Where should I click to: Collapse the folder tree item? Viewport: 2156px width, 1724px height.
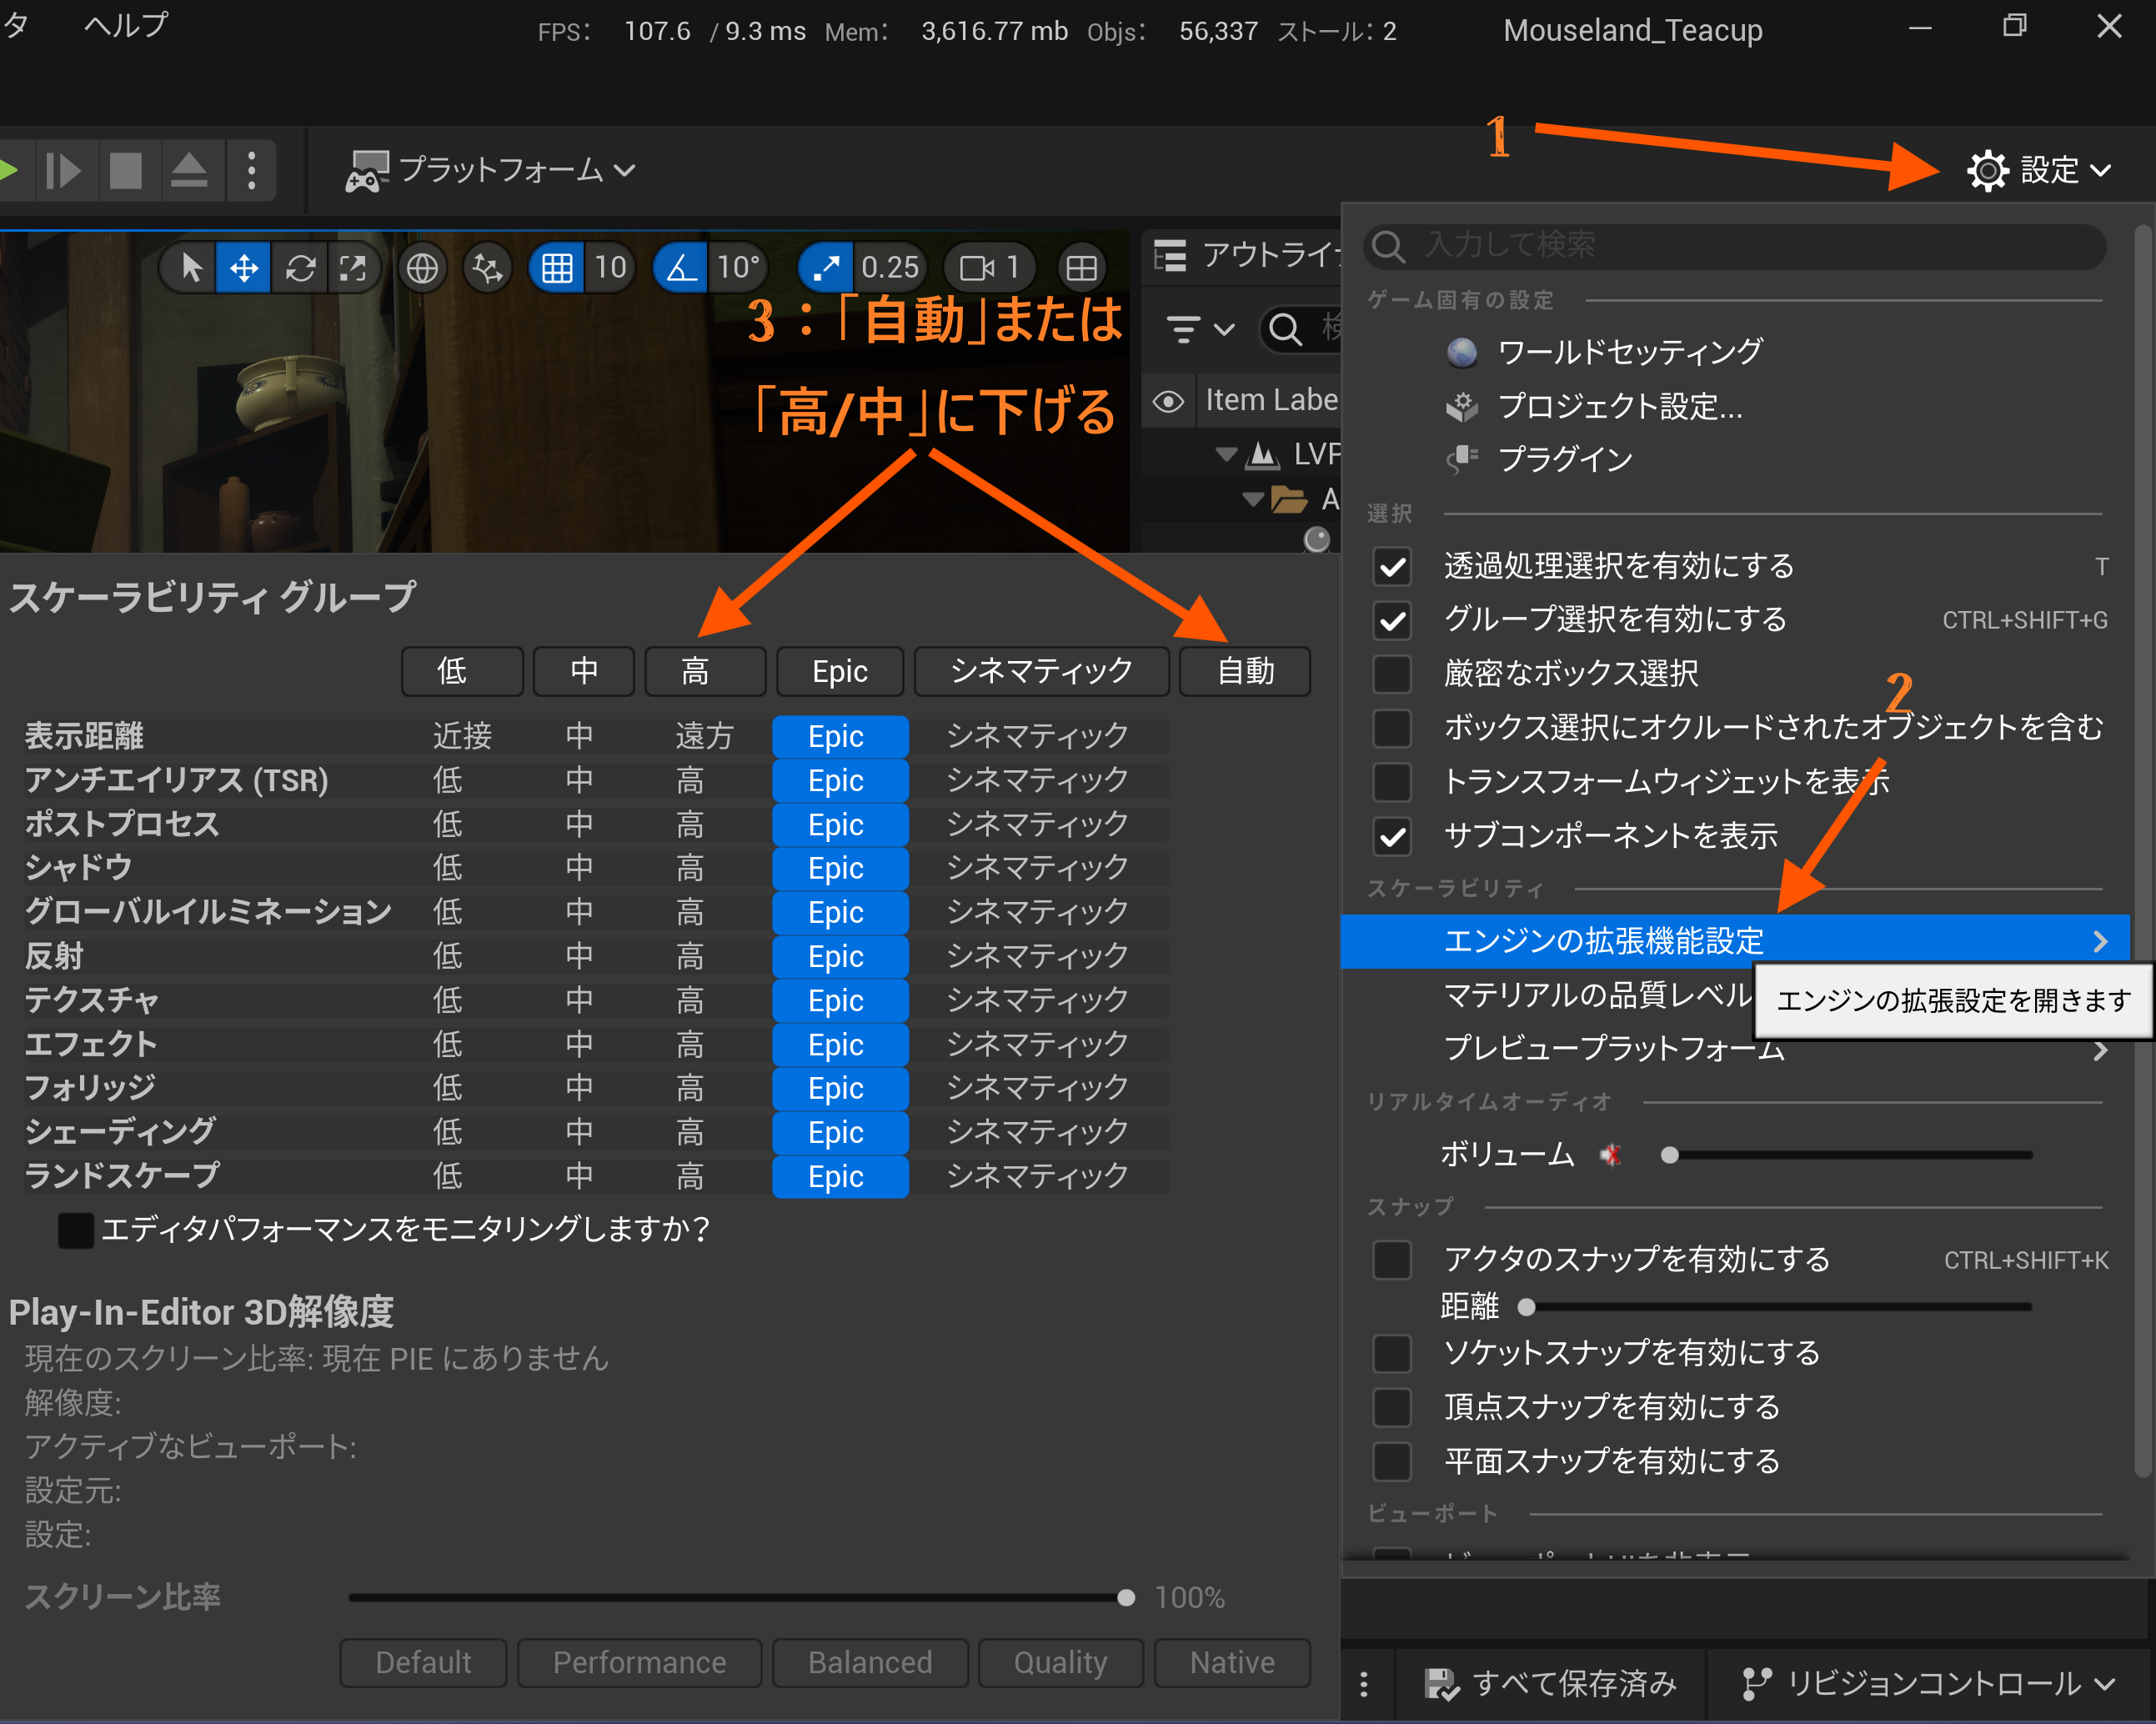tap(1253, 499)
